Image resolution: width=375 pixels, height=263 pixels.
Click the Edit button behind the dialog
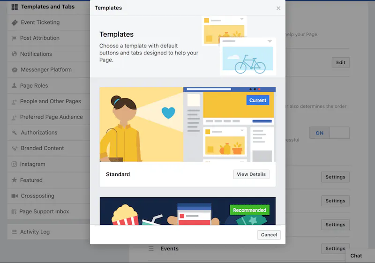[341, 63]
